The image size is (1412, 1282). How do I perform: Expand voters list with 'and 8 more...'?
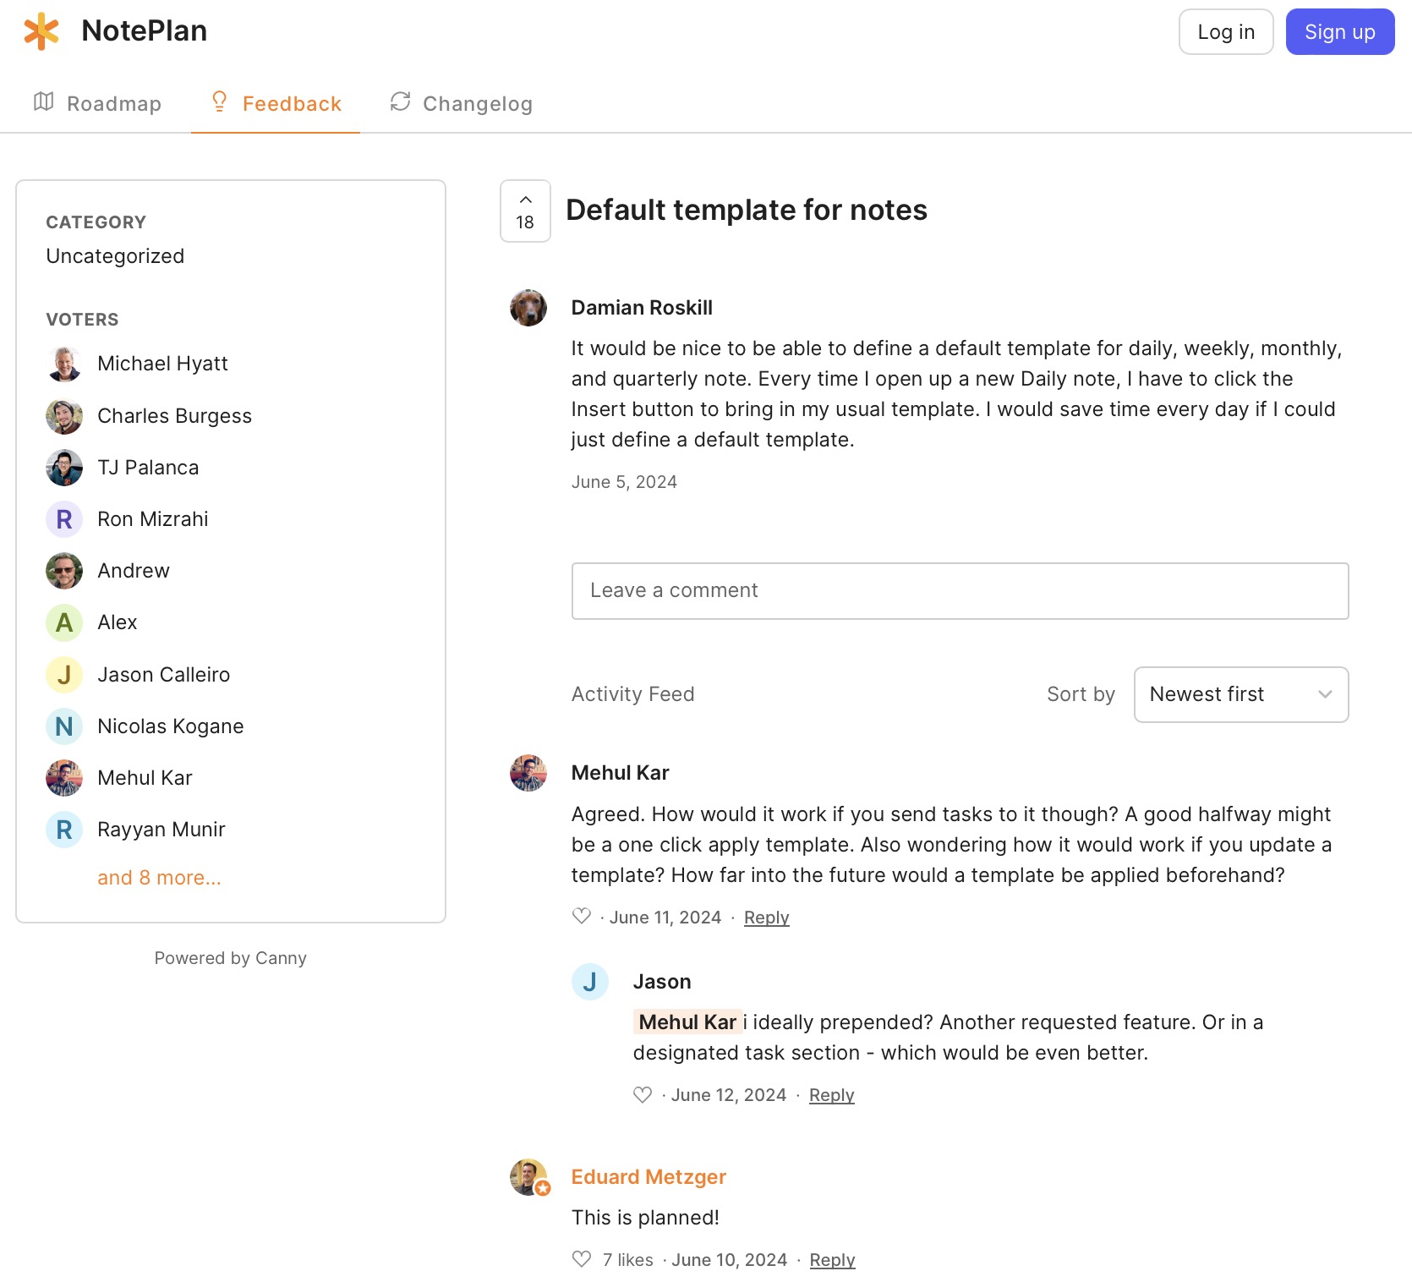click(x=159, y=878)
